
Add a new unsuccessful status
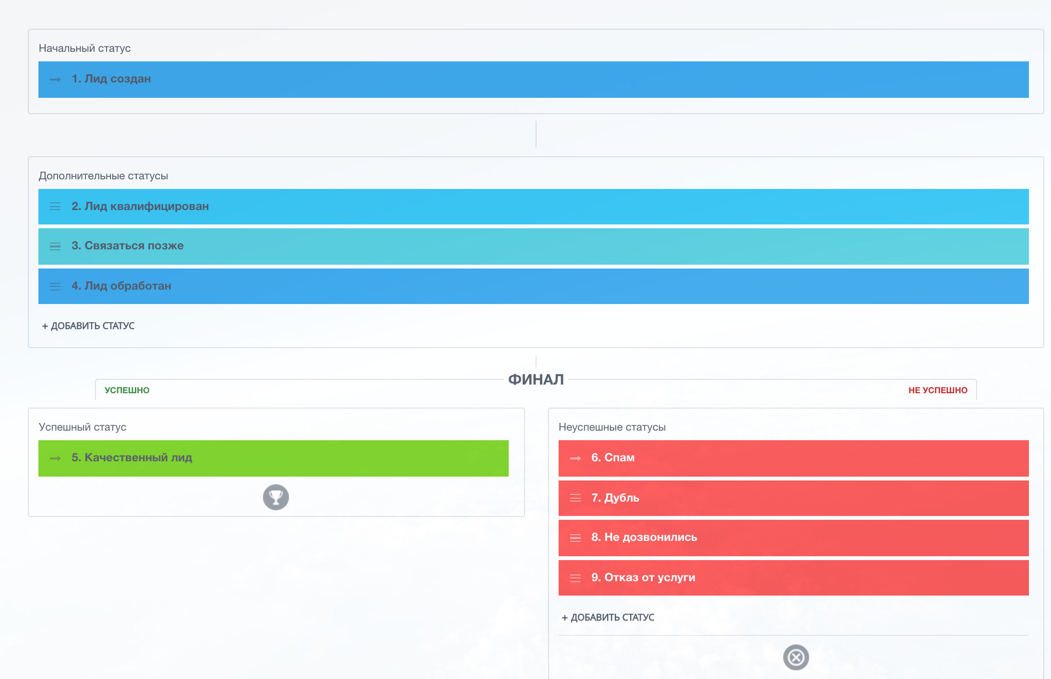pyautogui.click(x=608, y=618)
